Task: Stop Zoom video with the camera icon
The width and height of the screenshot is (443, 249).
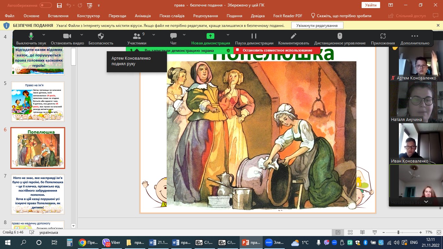Action: 67,36
